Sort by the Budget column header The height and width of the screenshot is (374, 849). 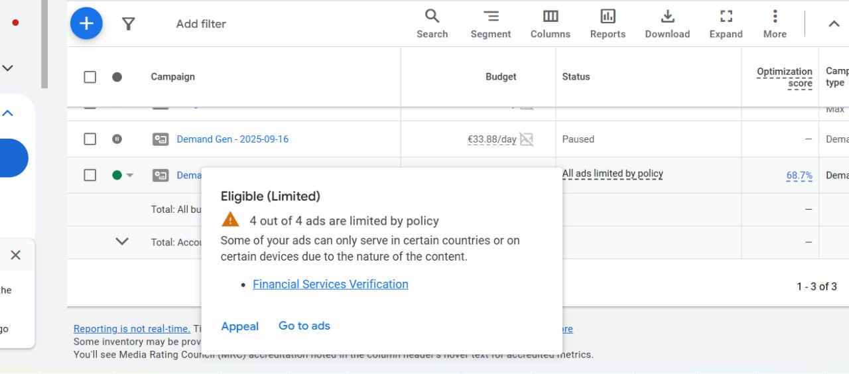[x=500, y=77]
